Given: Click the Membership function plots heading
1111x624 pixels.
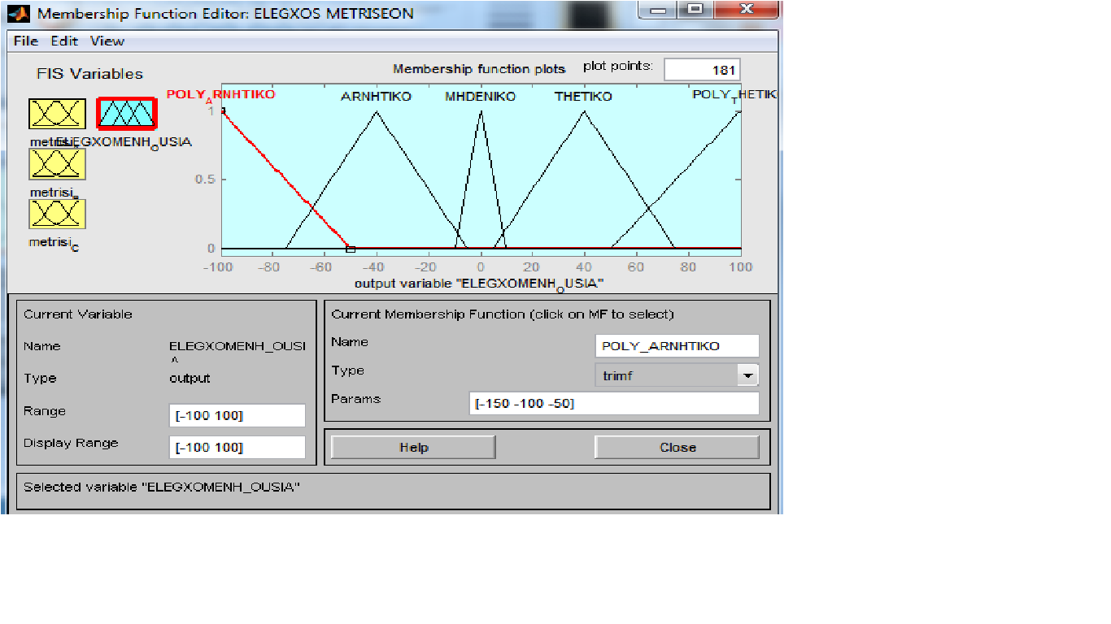Looking at the screenshot, I should [x=479, y=69].
